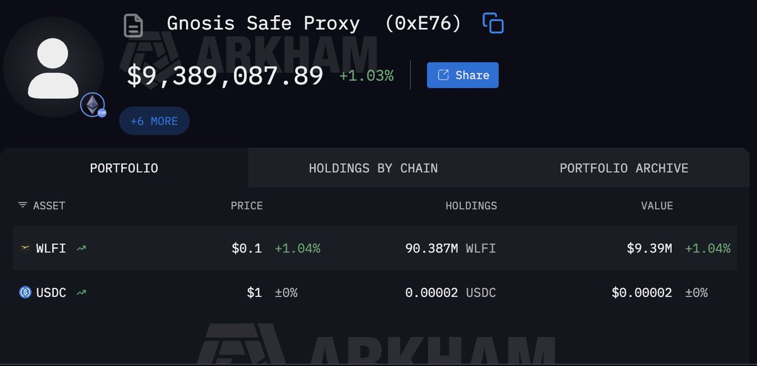Image resolution: width=757 pixels, height=366 pixels.
Task: Open the HOLDINGS BY CHAIN tab
Action: pyautogui.click(x=373, y=168)
